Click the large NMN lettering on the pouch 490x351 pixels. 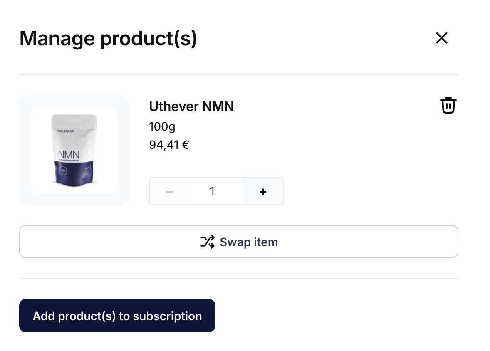click(69, 154)
